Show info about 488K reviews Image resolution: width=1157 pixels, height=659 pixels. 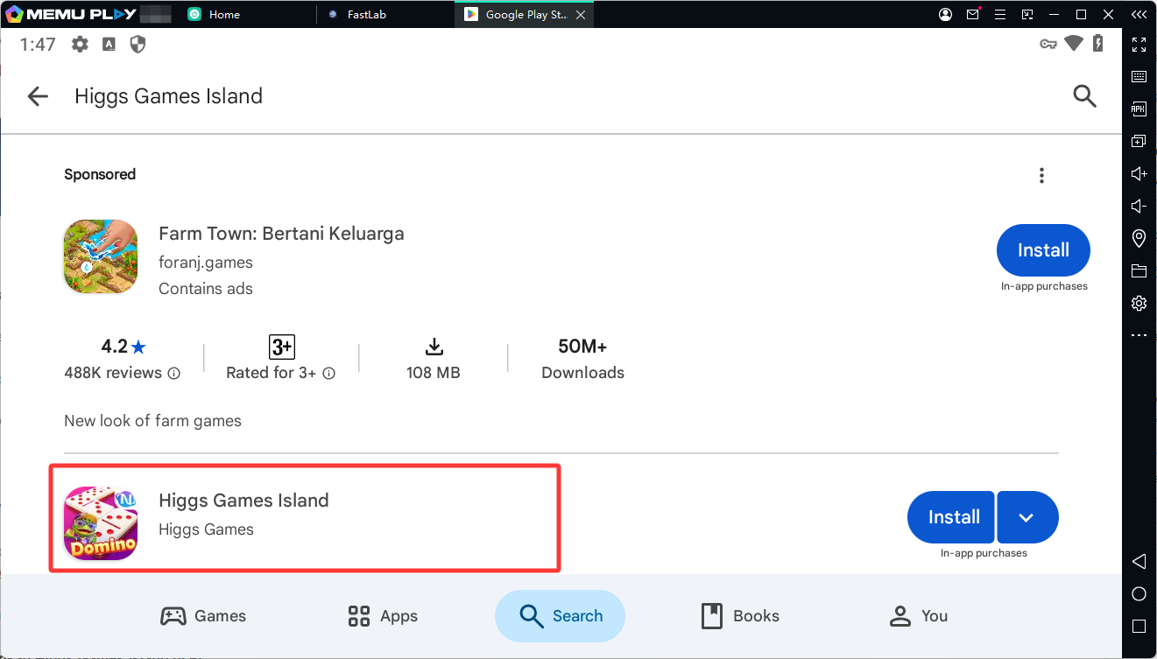[x=174, y=374]
